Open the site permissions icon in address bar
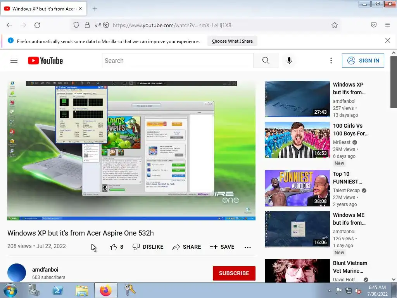397x298 pixels. [x=98, y=25]
